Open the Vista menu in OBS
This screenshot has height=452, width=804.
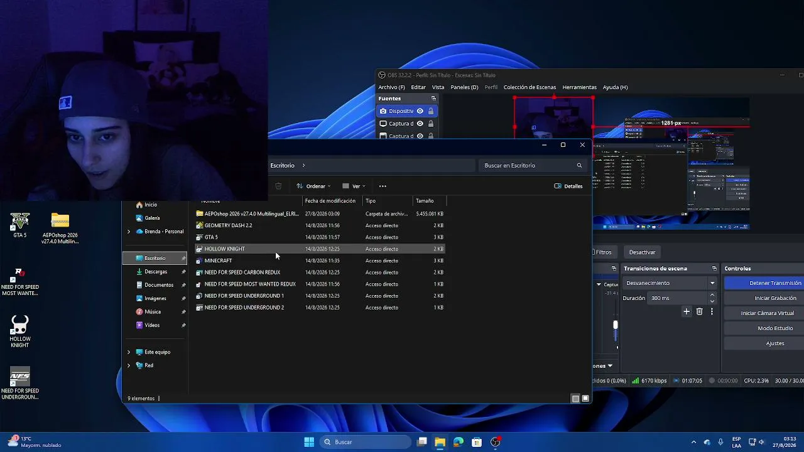tap(438, 87)
